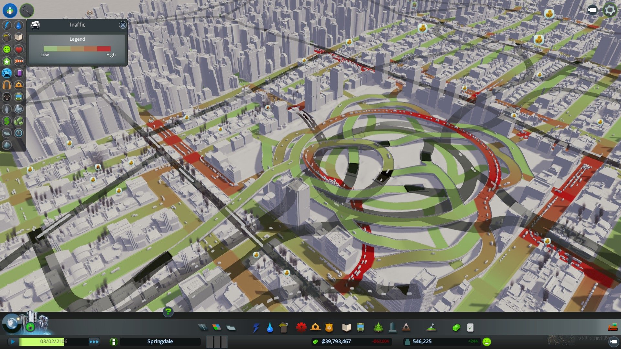Open Fire Safety info view helmet icon
The width and height of the screenshot is (621, 349).
pyautogui.click(x=19, y=85)
